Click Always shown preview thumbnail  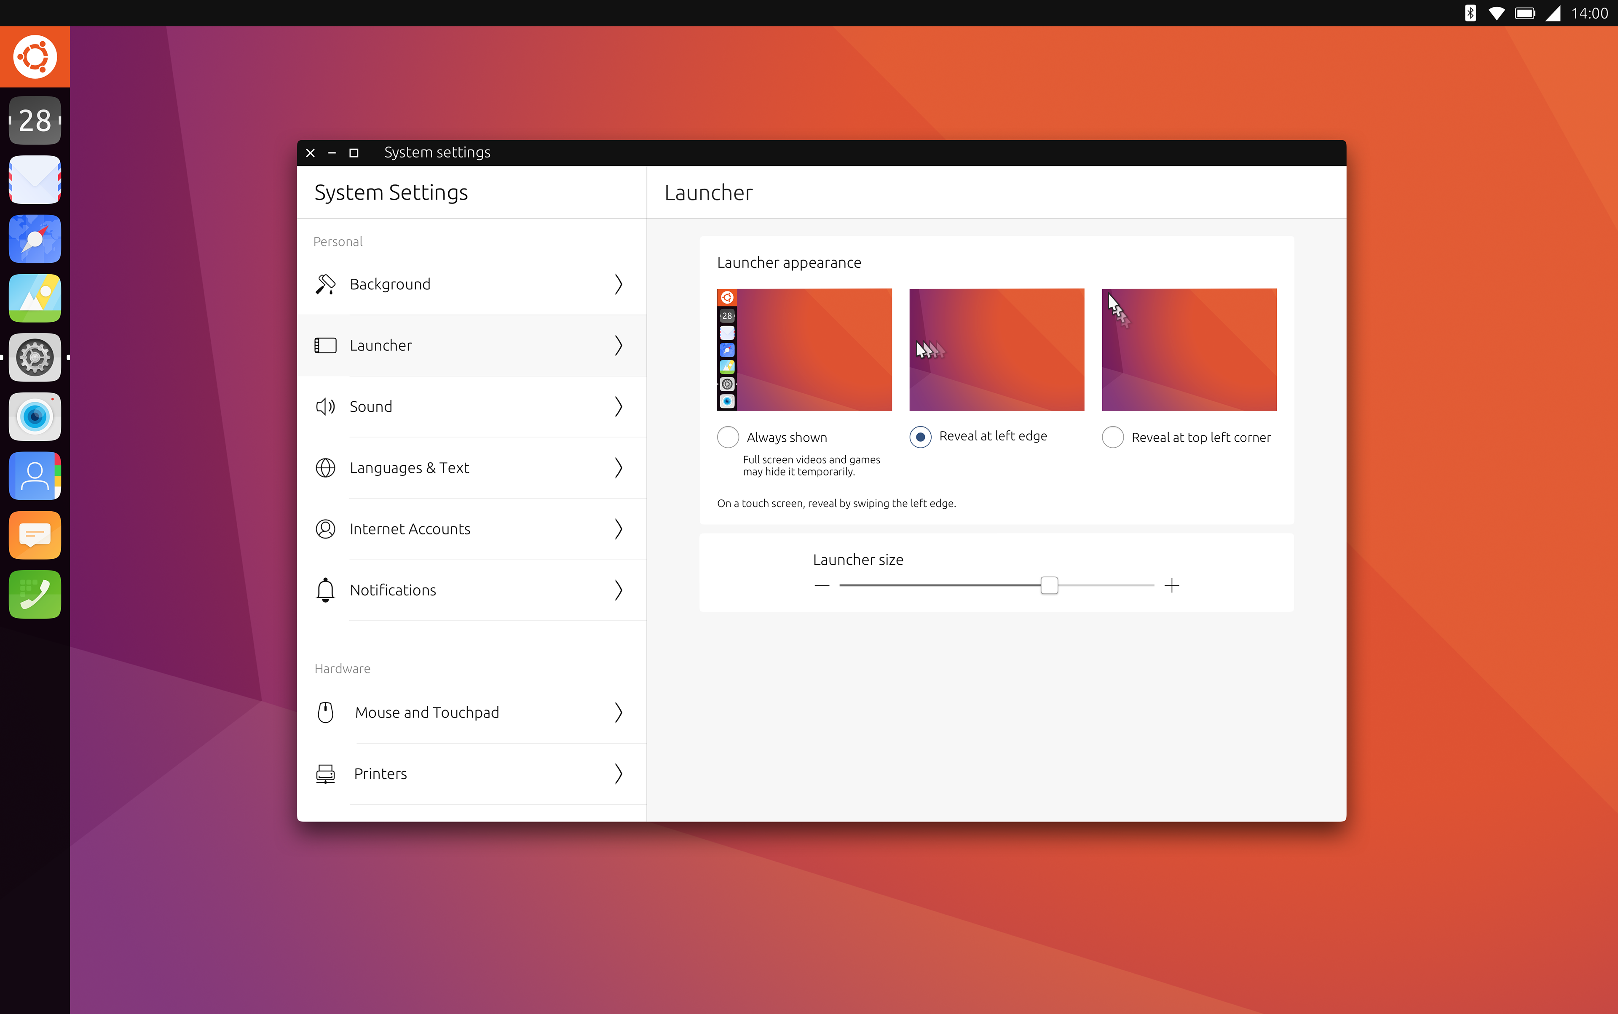(x=804, y=350)
